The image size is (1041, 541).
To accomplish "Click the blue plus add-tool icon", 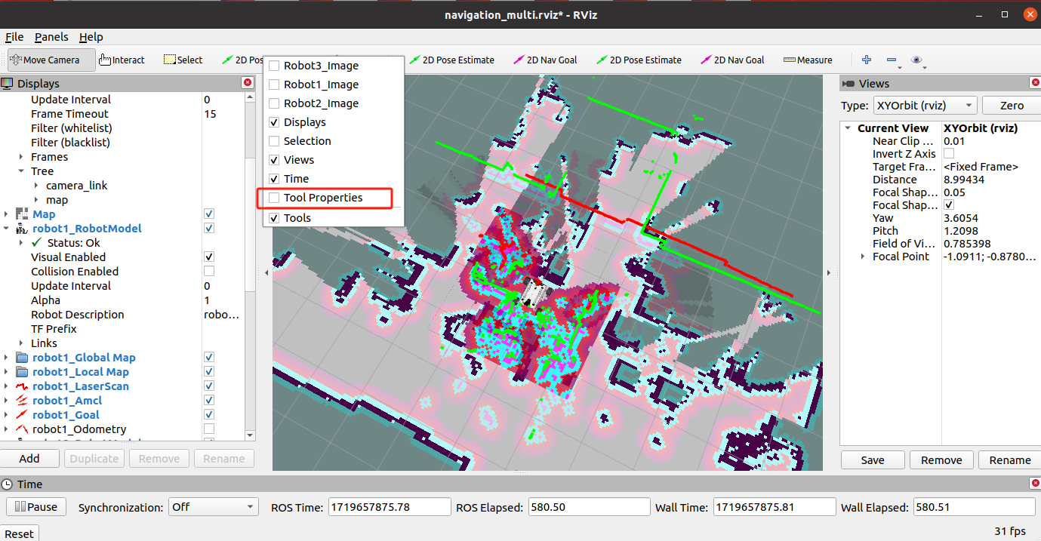I will click(867, 60).
